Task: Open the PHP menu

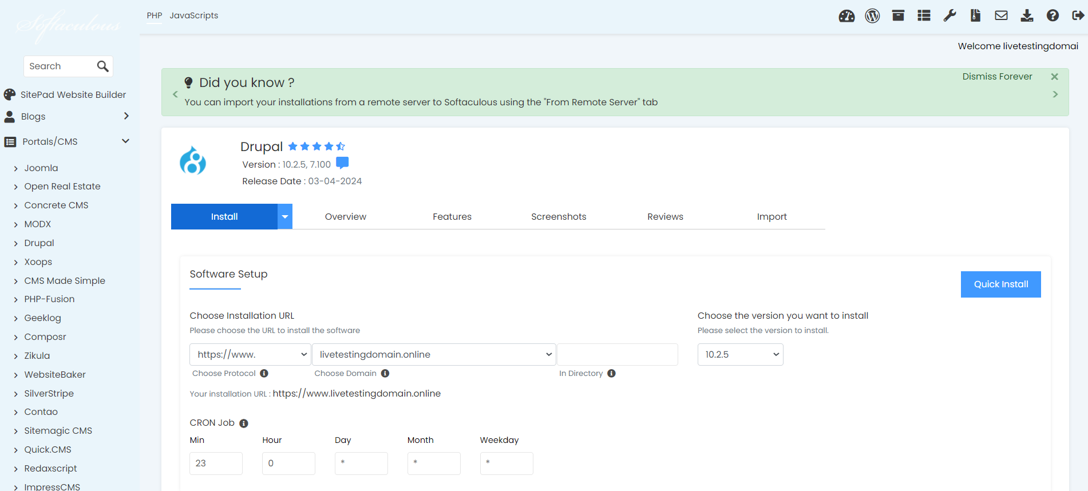Action: pyautogui.click(x=155, y=15)
